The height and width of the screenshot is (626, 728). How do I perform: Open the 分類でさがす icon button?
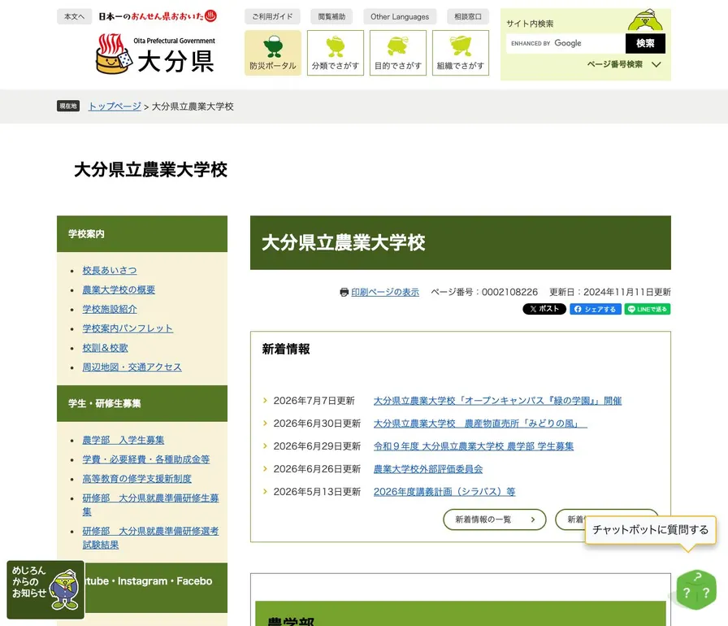click(336, 53)
